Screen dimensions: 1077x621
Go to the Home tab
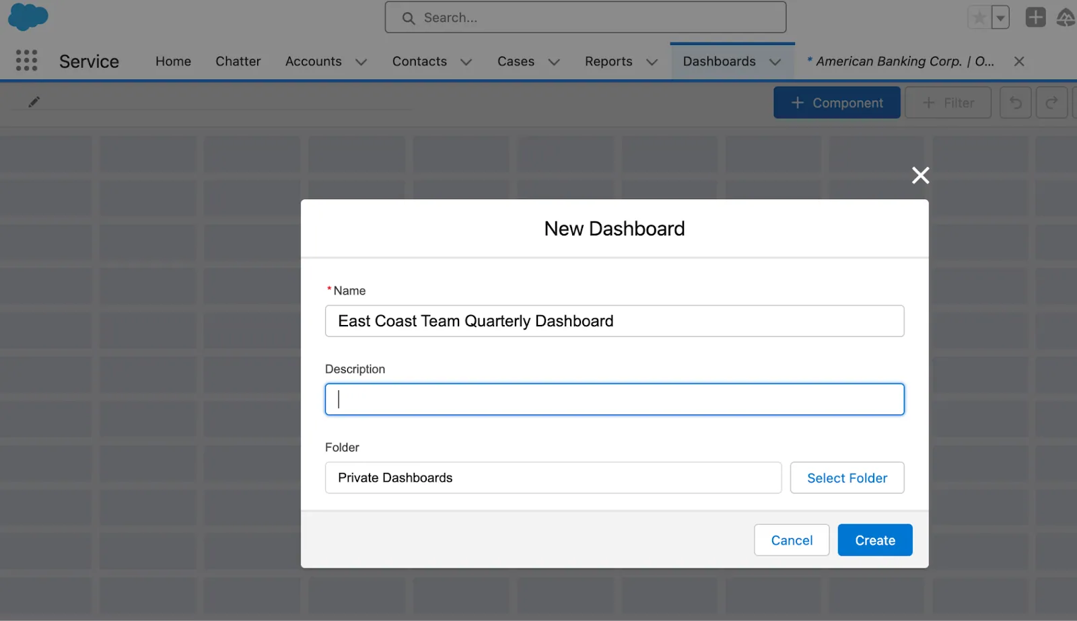173,61
